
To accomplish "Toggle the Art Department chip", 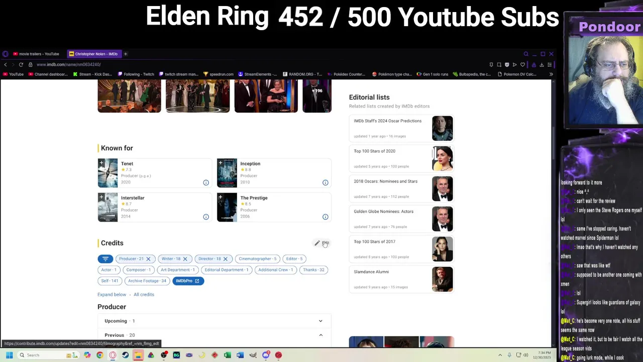I will click(x=177, y=270).
